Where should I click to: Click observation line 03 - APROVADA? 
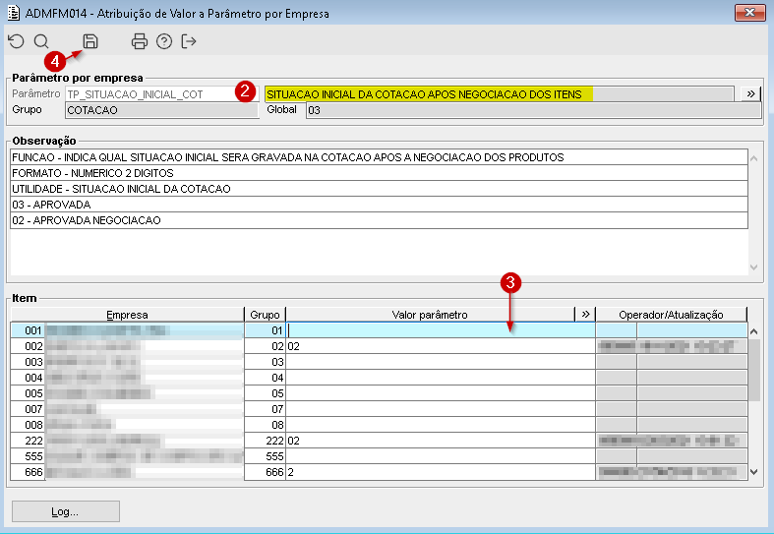tap(379, 205)
